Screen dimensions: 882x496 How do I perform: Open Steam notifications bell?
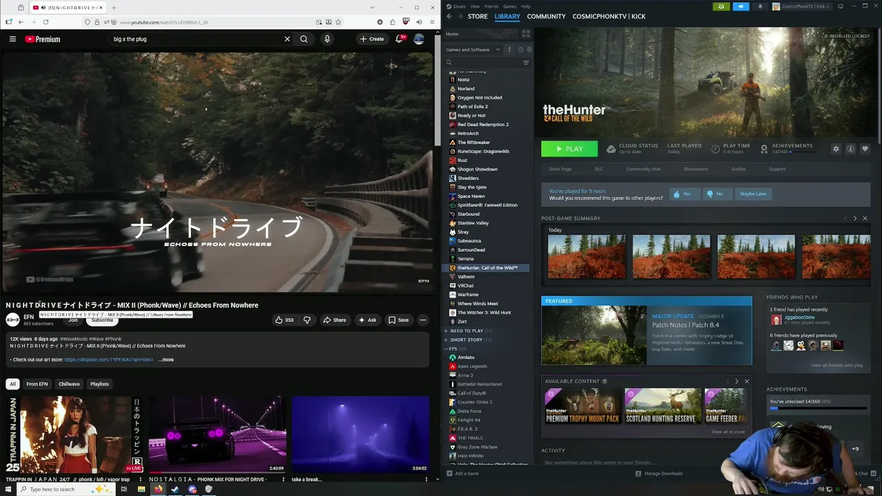click(760, 6)
